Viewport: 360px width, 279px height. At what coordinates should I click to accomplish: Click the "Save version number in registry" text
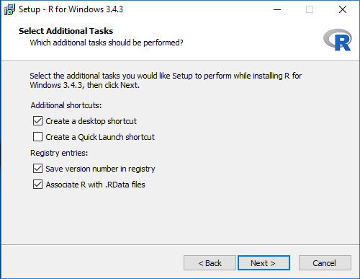[x=100, y=169]
